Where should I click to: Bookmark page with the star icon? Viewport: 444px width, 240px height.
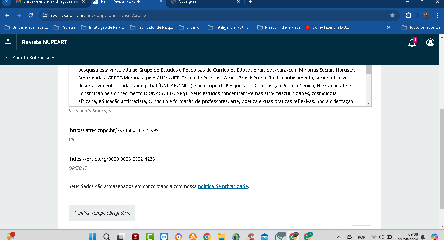pos(392,15)
